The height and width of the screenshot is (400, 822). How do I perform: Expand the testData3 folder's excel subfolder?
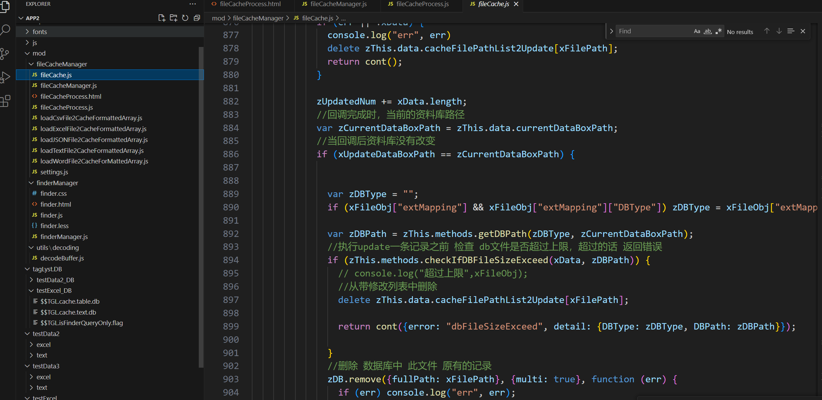(x=110, y=377)
